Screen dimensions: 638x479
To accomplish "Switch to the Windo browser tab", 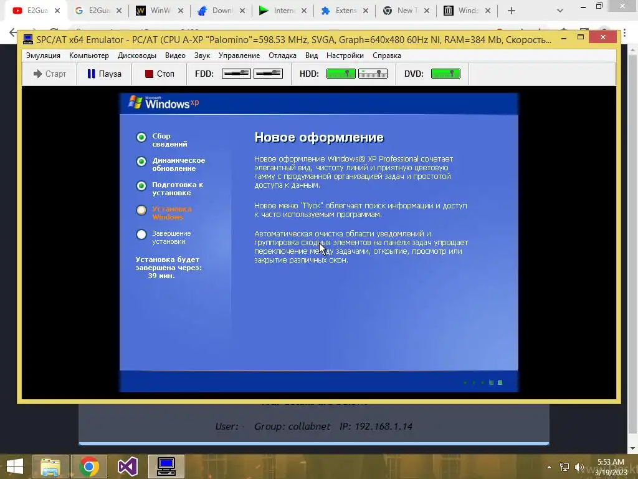I will (x=467, y=11).
